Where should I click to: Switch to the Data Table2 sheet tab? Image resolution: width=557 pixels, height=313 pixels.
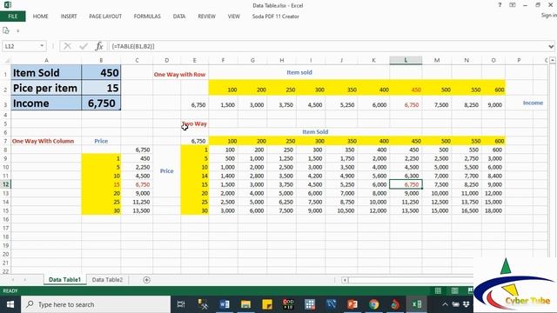click(x=107, y=280)
